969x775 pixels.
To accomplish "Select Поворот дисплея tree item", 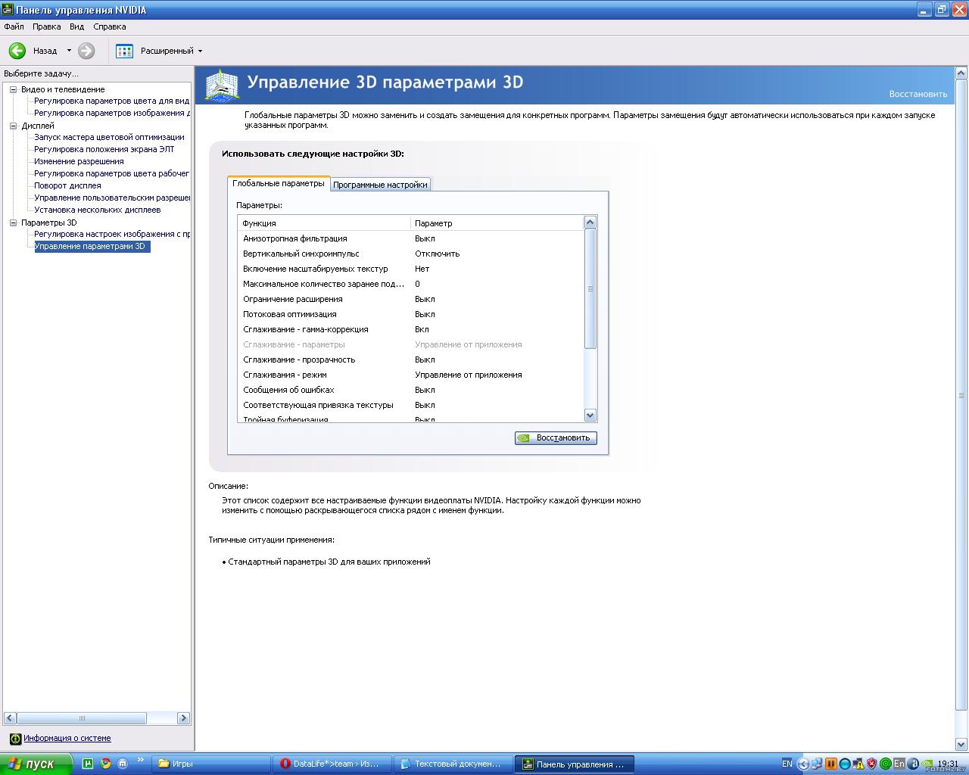I will pyautogui.click(x=67, y=185).
